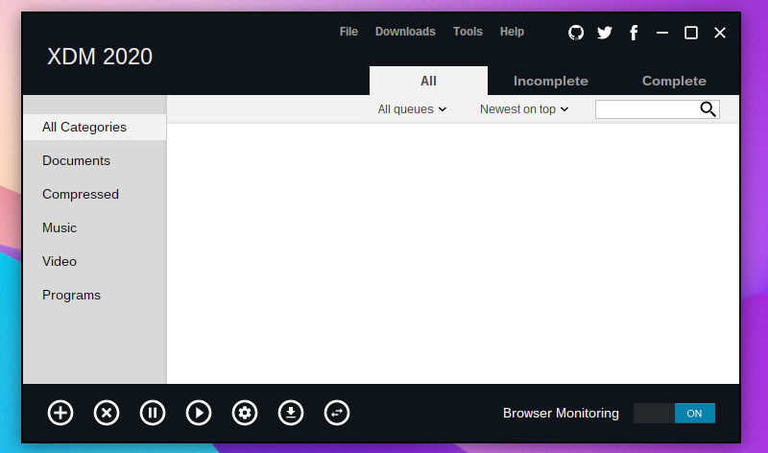768x453 pixels.
Task: Close the XDM 2020 window
Action: tap(720, 33)
